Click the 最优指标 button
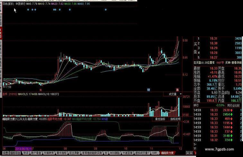Image resolution: width=243 pixels, height=157 pixels. pyautogui.click(x=160, y=119)
